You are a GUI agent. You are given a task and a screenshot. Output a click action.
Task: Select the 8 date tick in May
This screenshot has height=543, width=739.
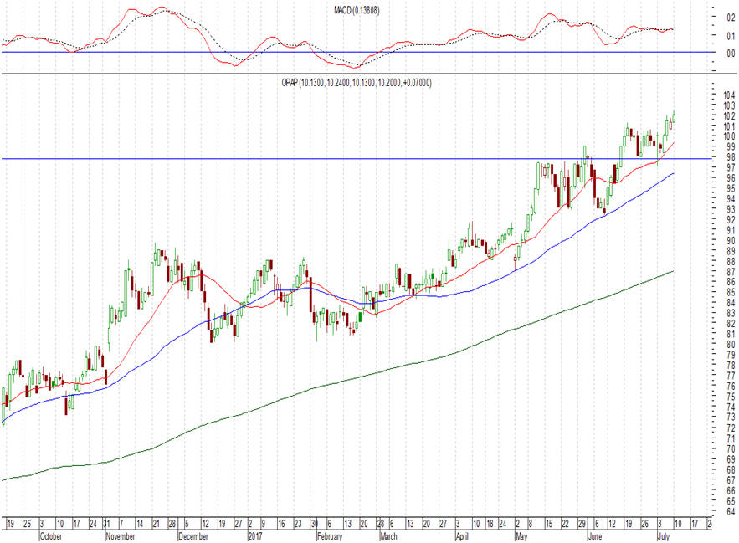(x=531, y=524)
